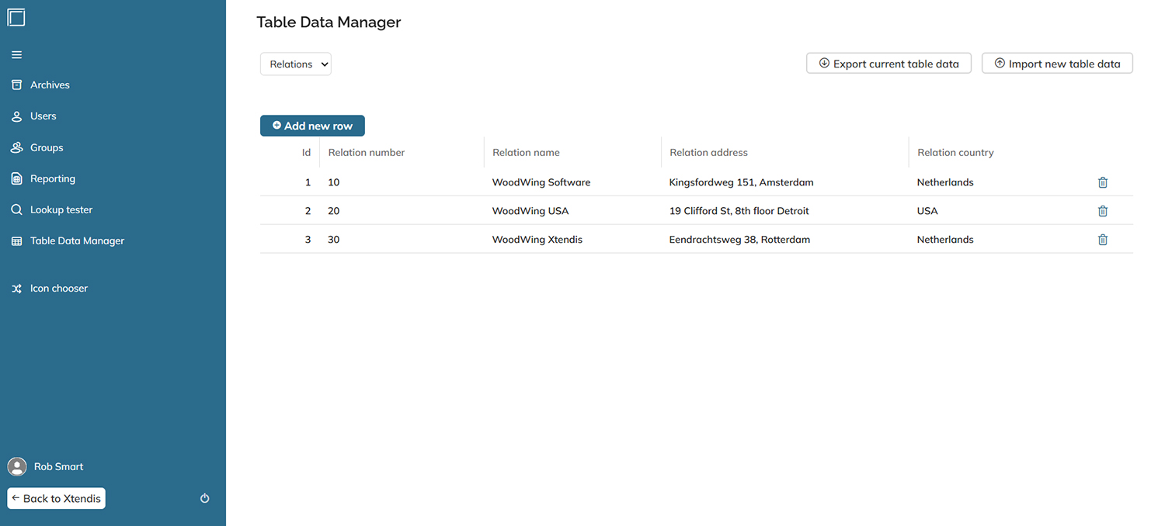This screenshot has height=526, width=1165.
Task: Click the Relation address column header
Action: (x=709, y=153)
